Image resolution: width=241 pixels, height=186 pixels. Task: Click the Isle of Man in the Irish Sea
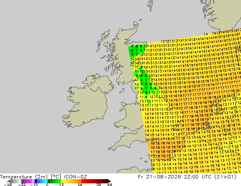tap(122, 91)
